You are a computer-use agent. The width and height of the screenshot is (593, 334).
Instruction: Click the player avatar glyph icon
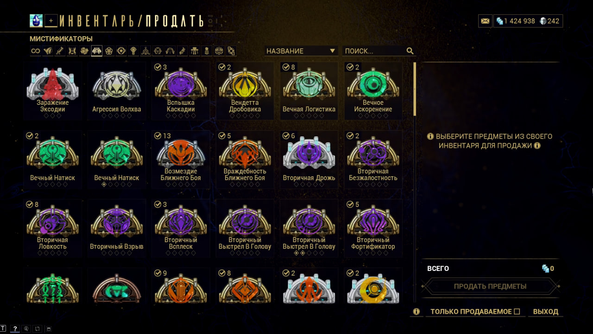[36, 20]
